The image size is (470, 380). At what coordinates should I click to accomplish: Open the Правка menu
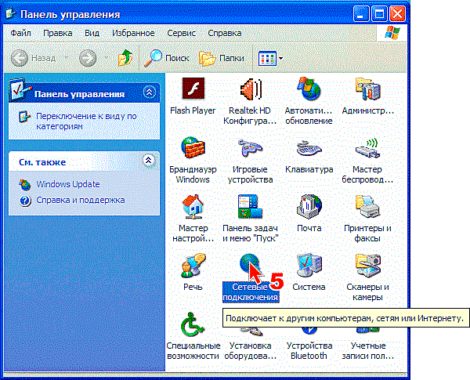57,33
